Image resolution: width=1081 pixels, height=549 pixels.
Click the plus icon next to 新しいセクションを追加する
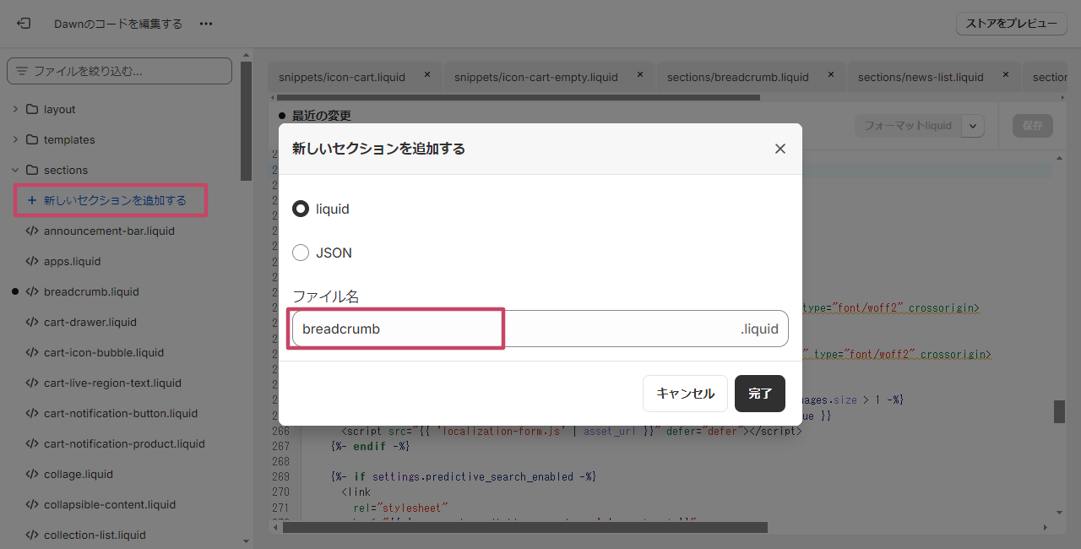coord(30,200)
